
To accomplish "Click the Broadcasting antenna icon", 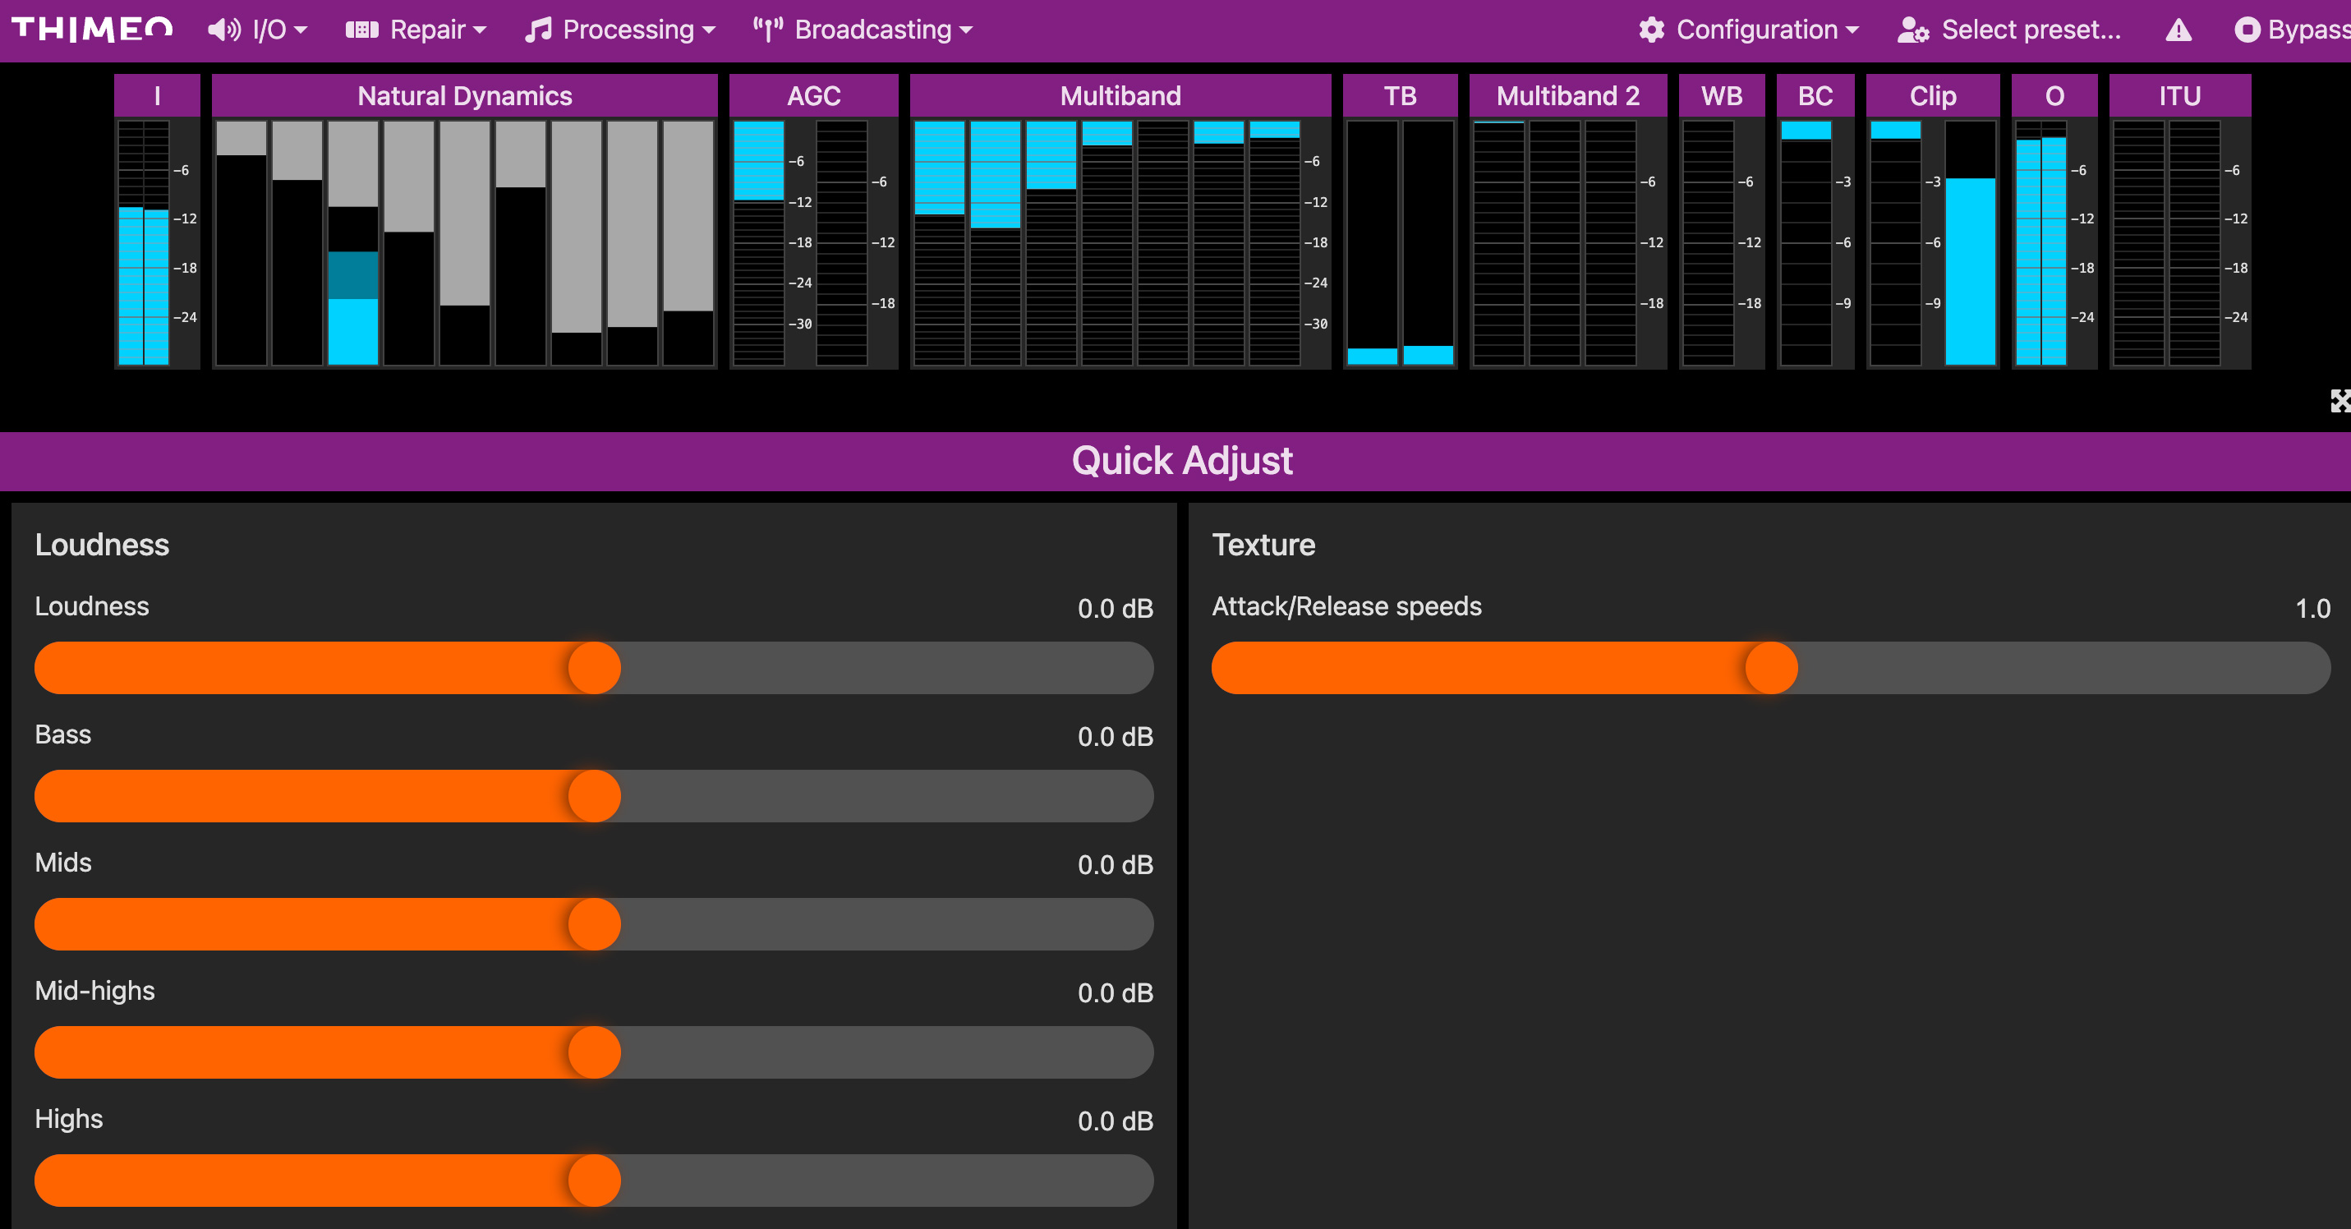I will coord(767,30).
